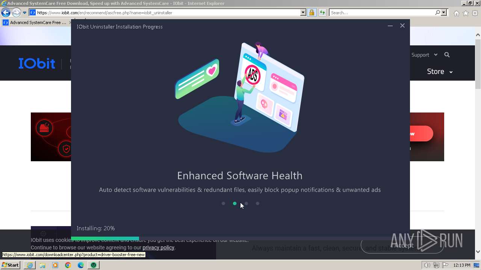Select the fourth slideshow dot indicator

pyautogui.click(x=257, y=204)
